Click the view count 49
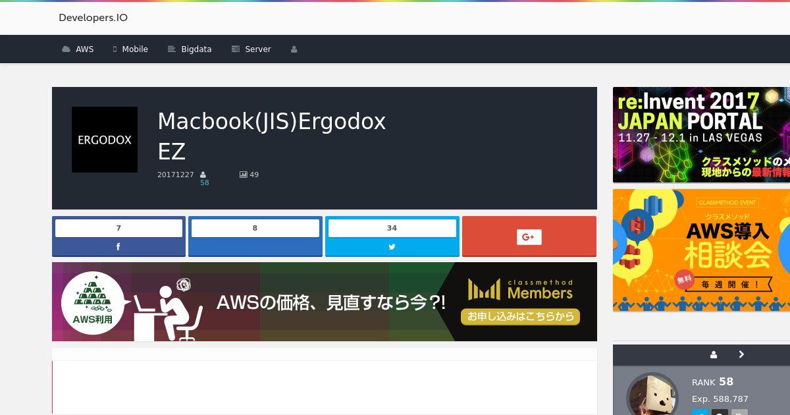The image size is (790, 415). pyautogui.click(x=254, y=175)
